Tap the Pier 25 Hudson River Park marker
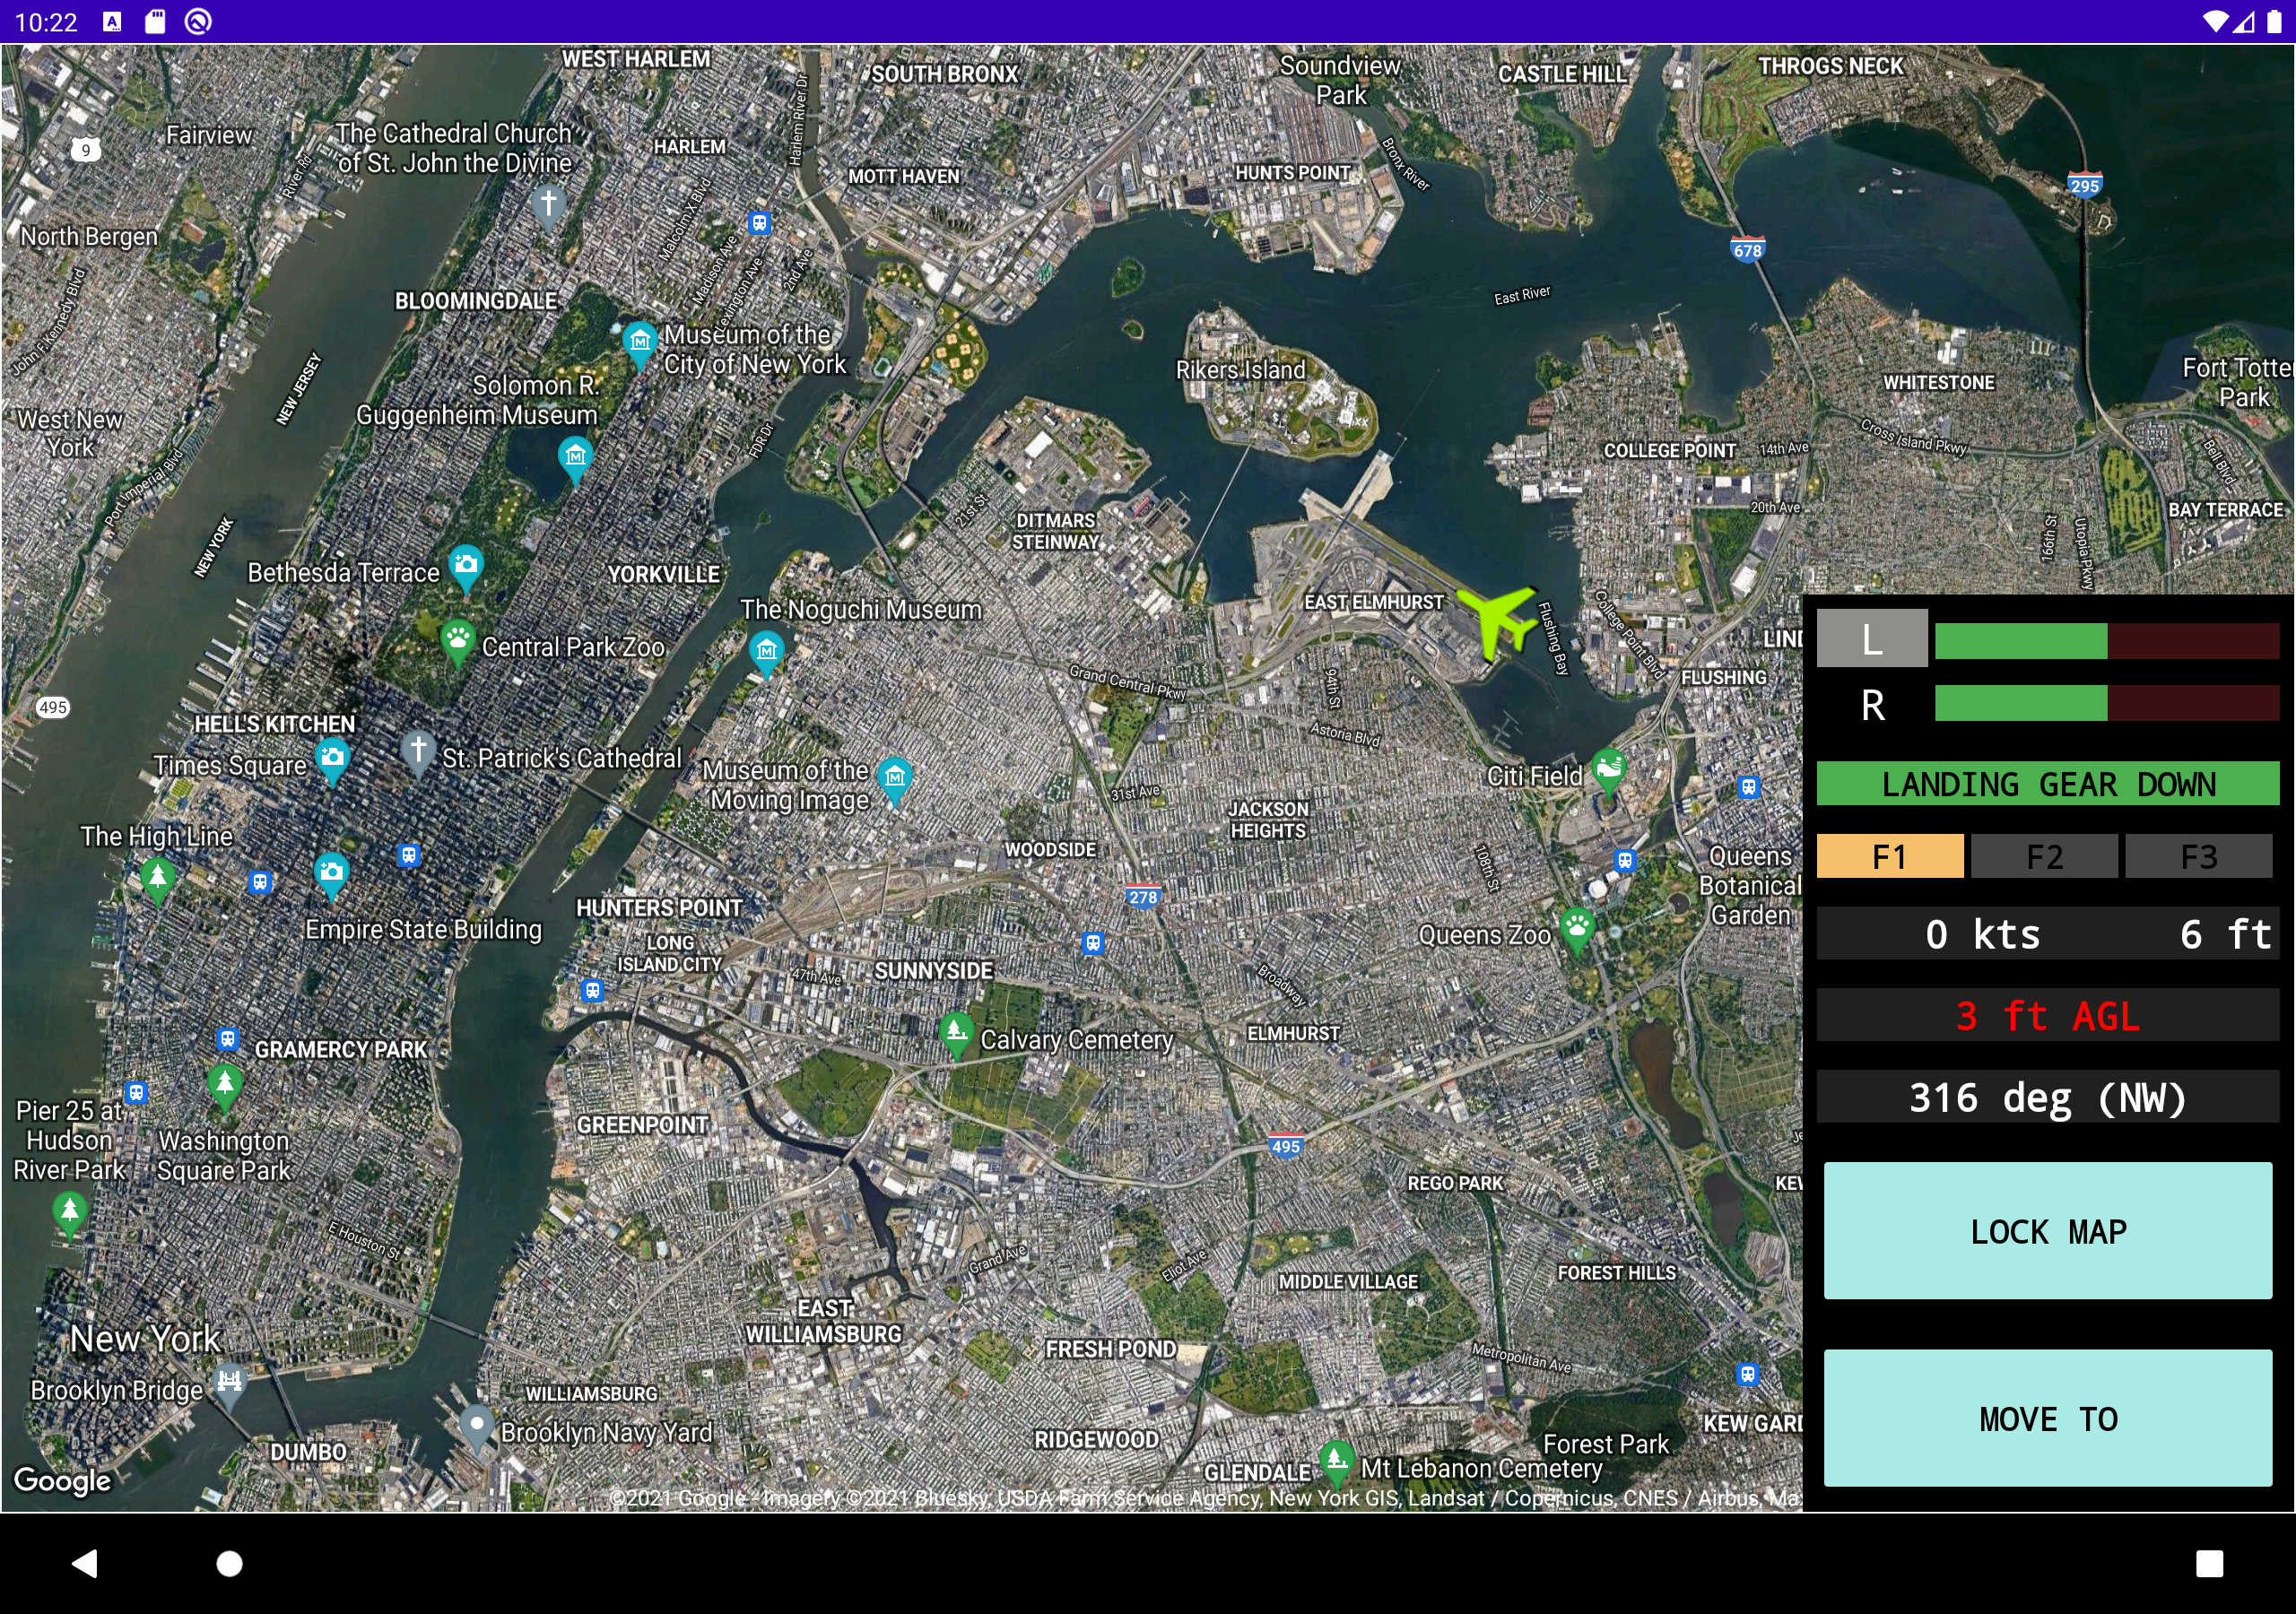 [x=69, y=1215]
